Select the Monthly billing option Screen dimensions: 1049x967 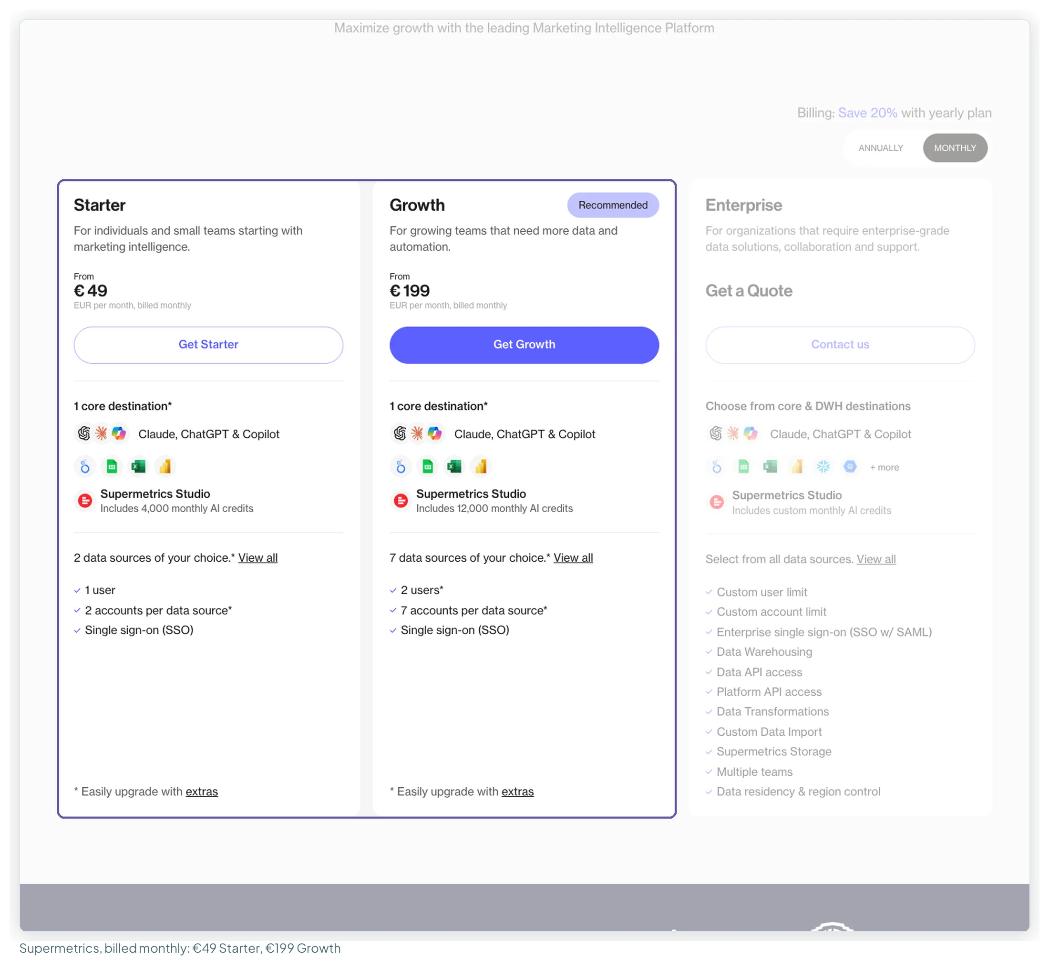(x=956, y=148)
